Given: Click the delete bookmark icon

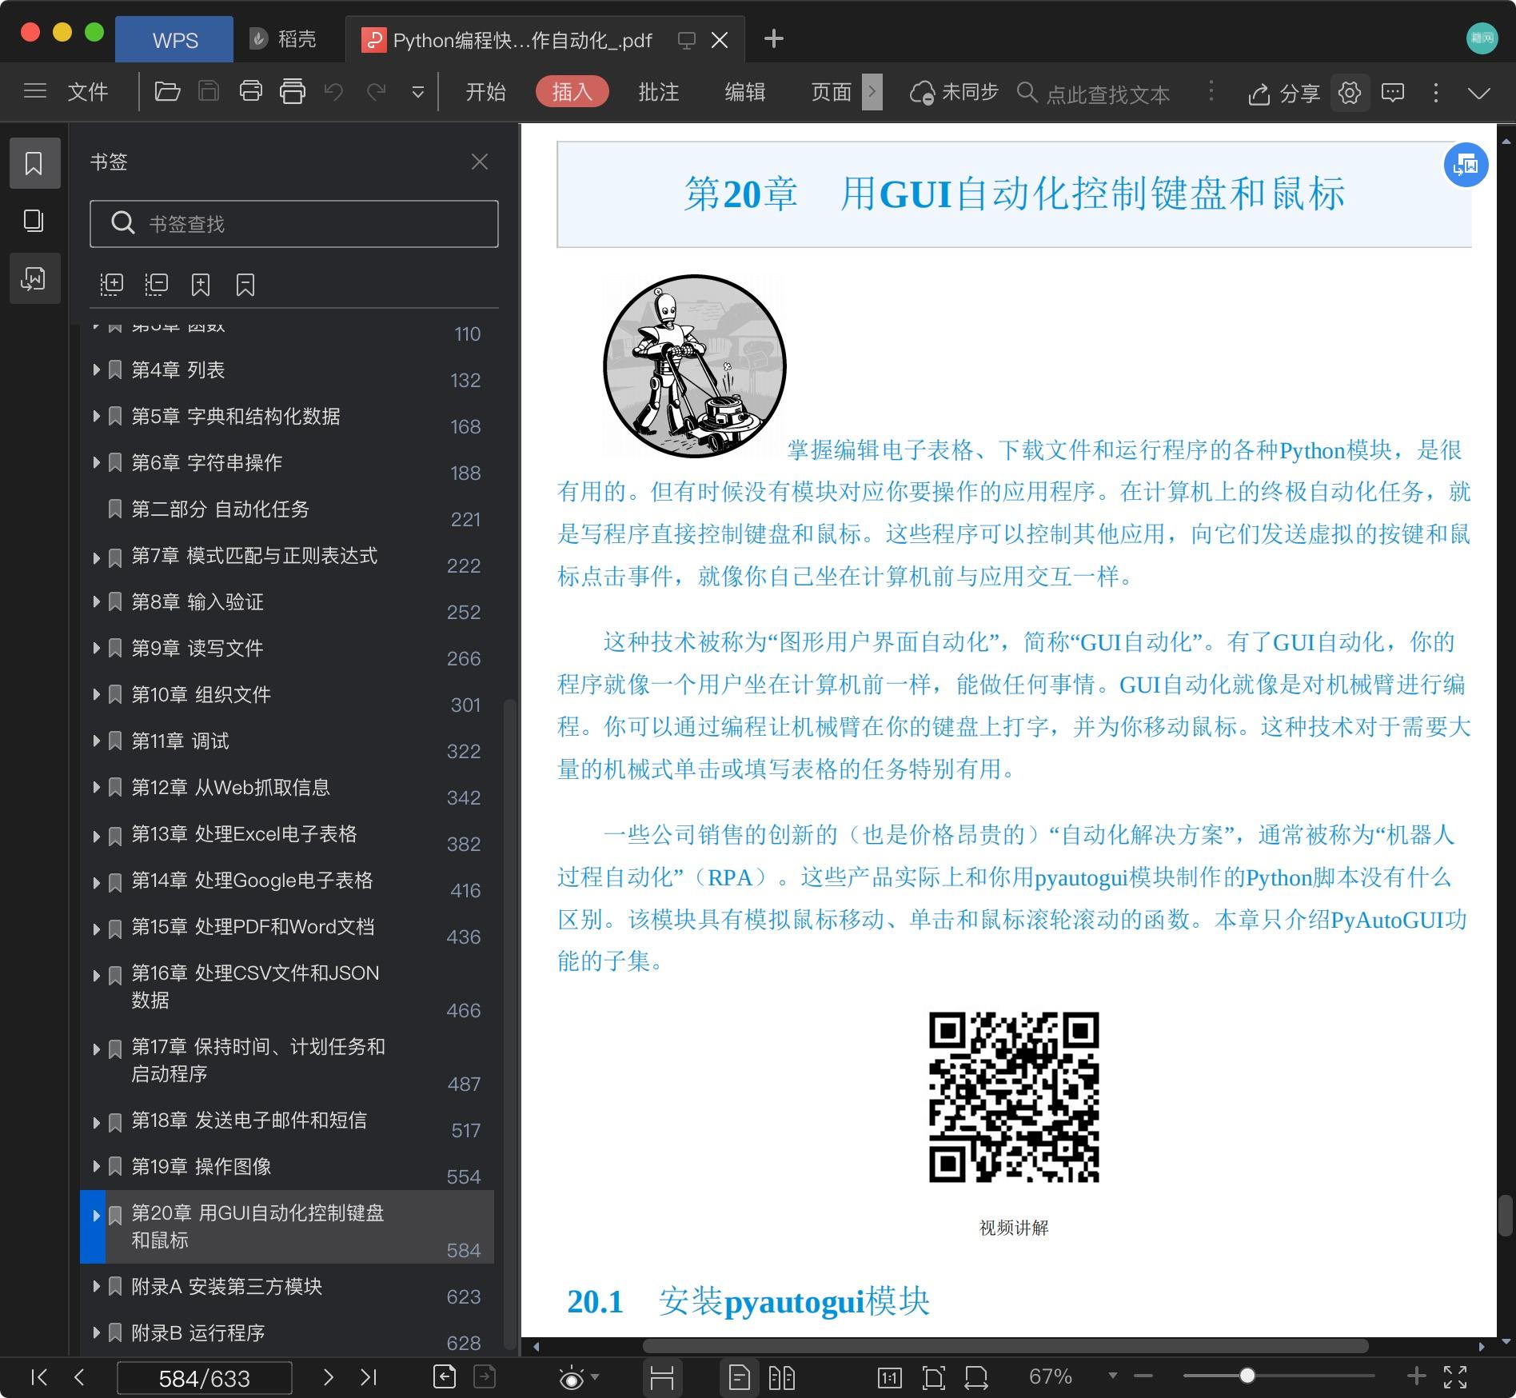Looking at the screenshot, I should (245, 285).
